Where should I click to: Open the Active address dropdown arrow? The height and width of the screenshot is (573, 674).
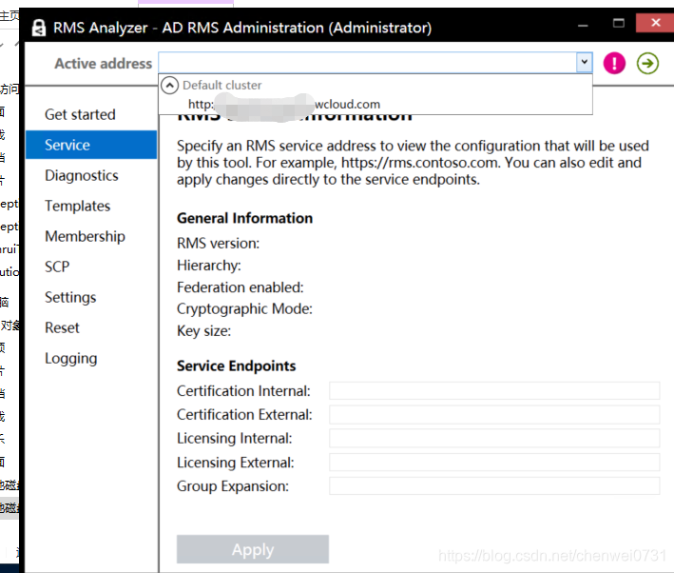(584, 63)
